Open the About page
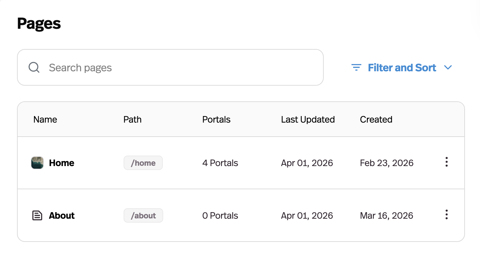Viewport: 480px width, 253px height. (62, 215)
